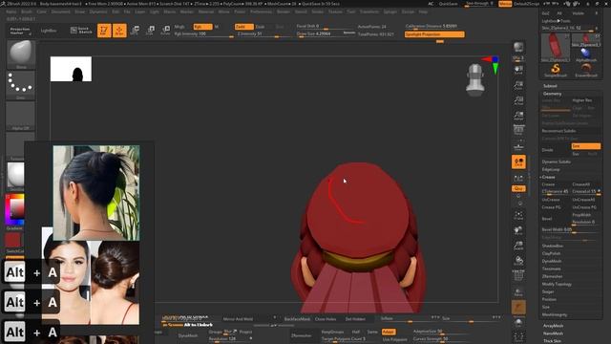Expand EdgeLoop subsection
Viewport: 611px width, 344px height.
tap(551, 169)
